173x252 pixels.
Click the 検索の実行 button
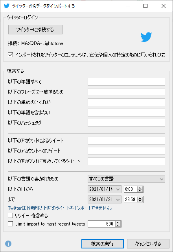pyautogui.click(x=103, y=244)
